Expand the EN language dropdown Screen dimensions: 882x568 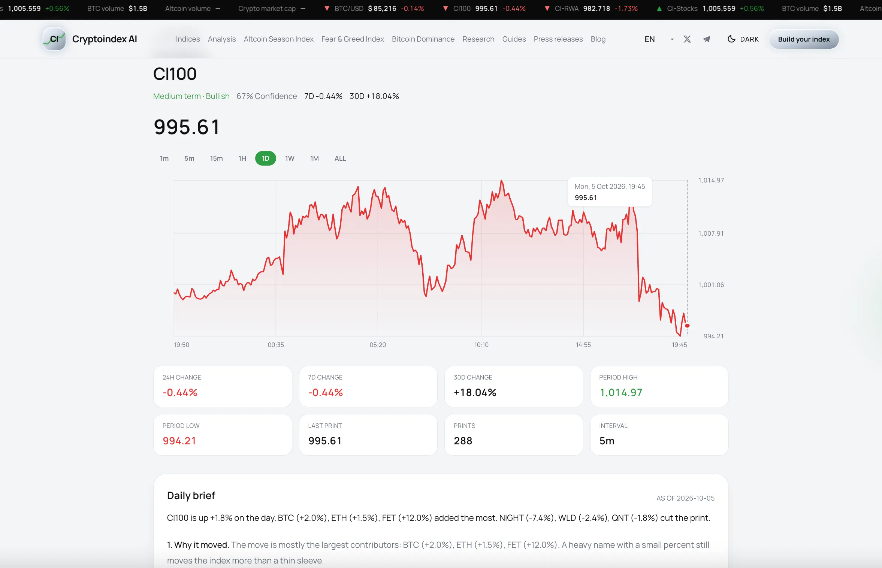pos(659,39)
